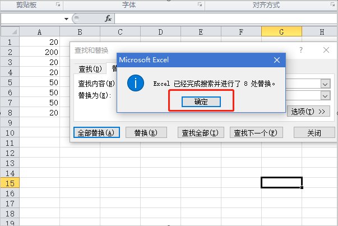Click cell A4 containing 20
338x226 pixels.
(x=39, y=72)
